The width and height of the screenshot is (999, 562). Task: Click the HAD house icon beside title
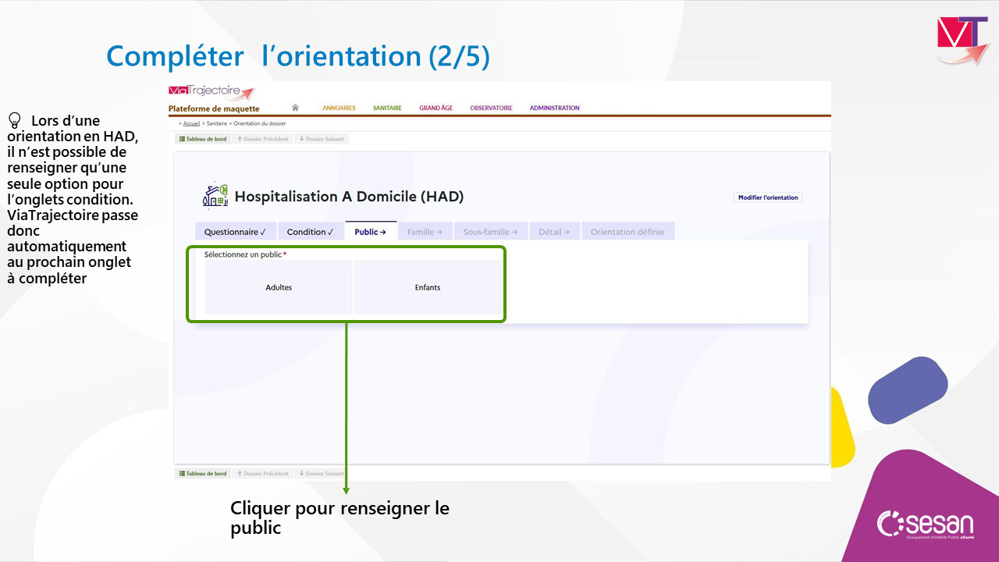pos(215,197)
